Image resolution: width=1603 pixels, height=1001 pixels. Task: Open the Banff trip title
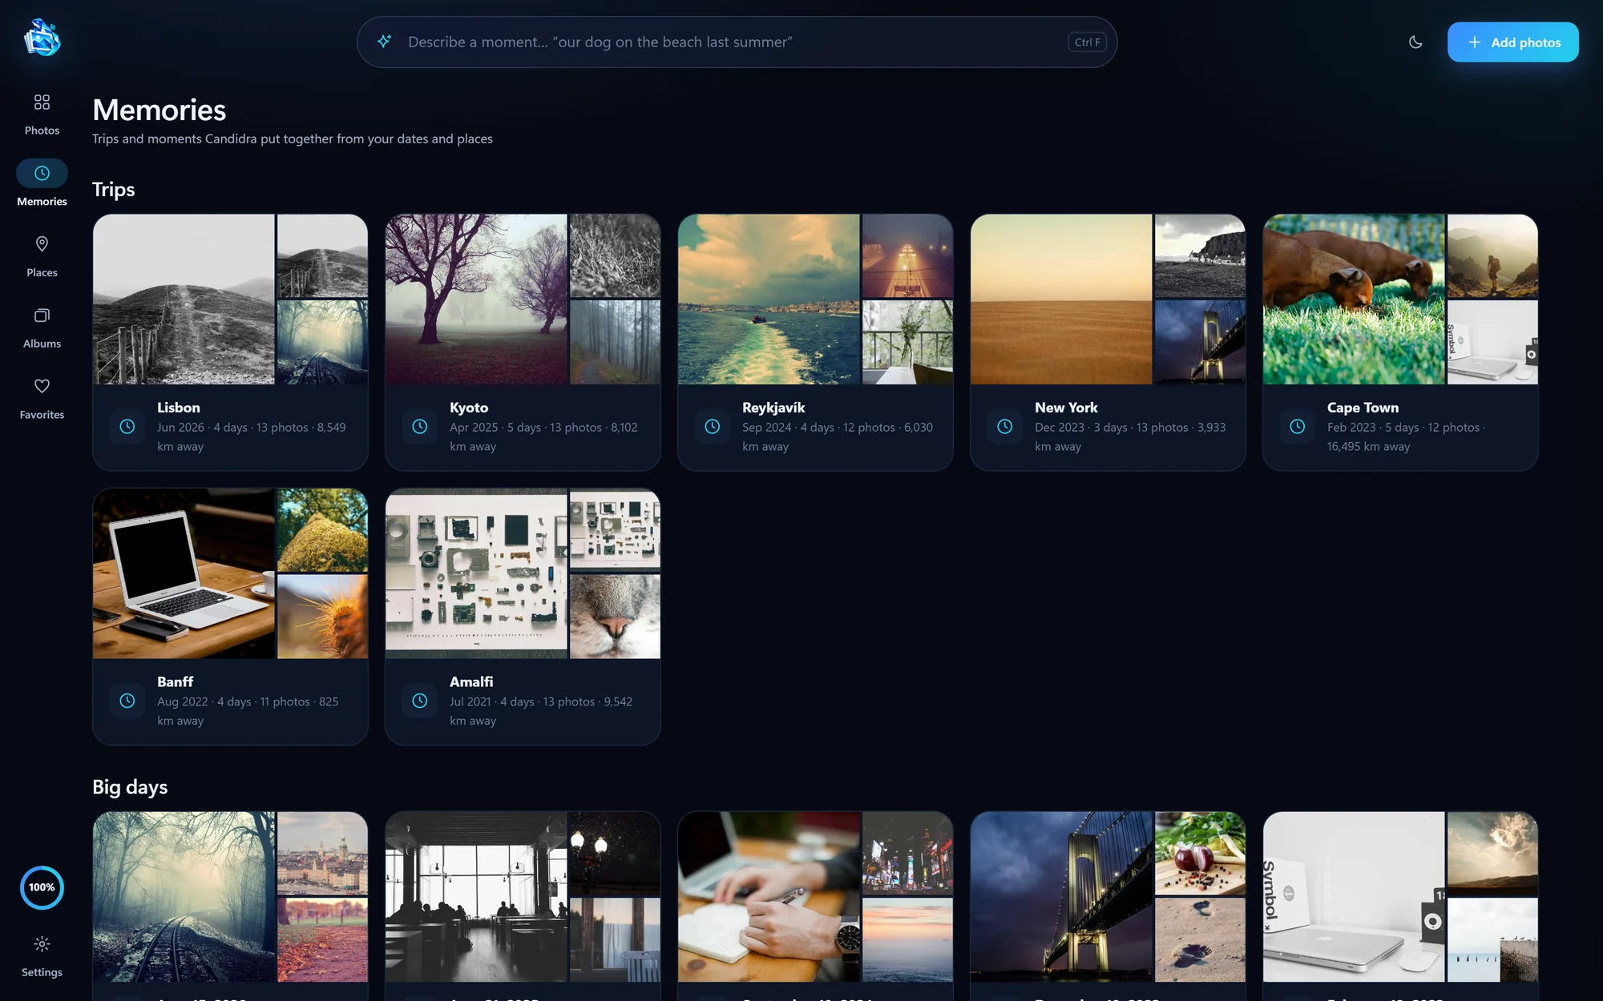pyautogui.click(x=175, y=681)
